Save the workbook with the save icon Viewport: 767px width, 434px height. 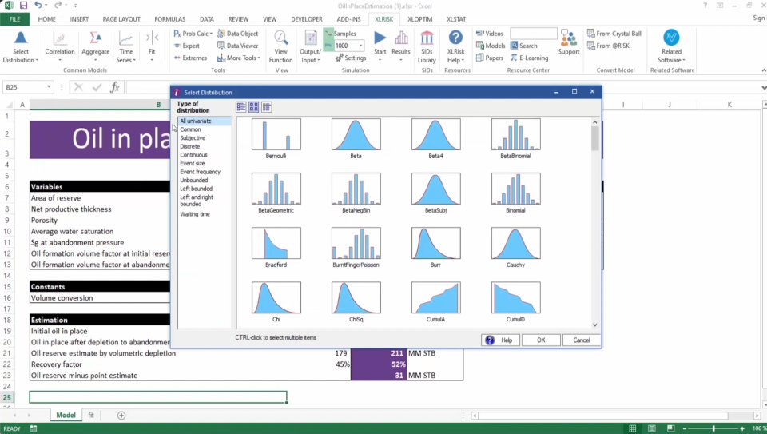pyautogui.click(x=23, y=6)
